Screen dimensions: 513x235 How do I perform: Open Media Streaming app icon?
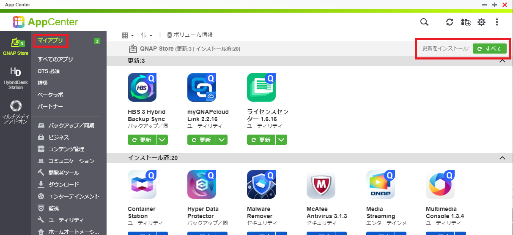click(x=381, y=184)
